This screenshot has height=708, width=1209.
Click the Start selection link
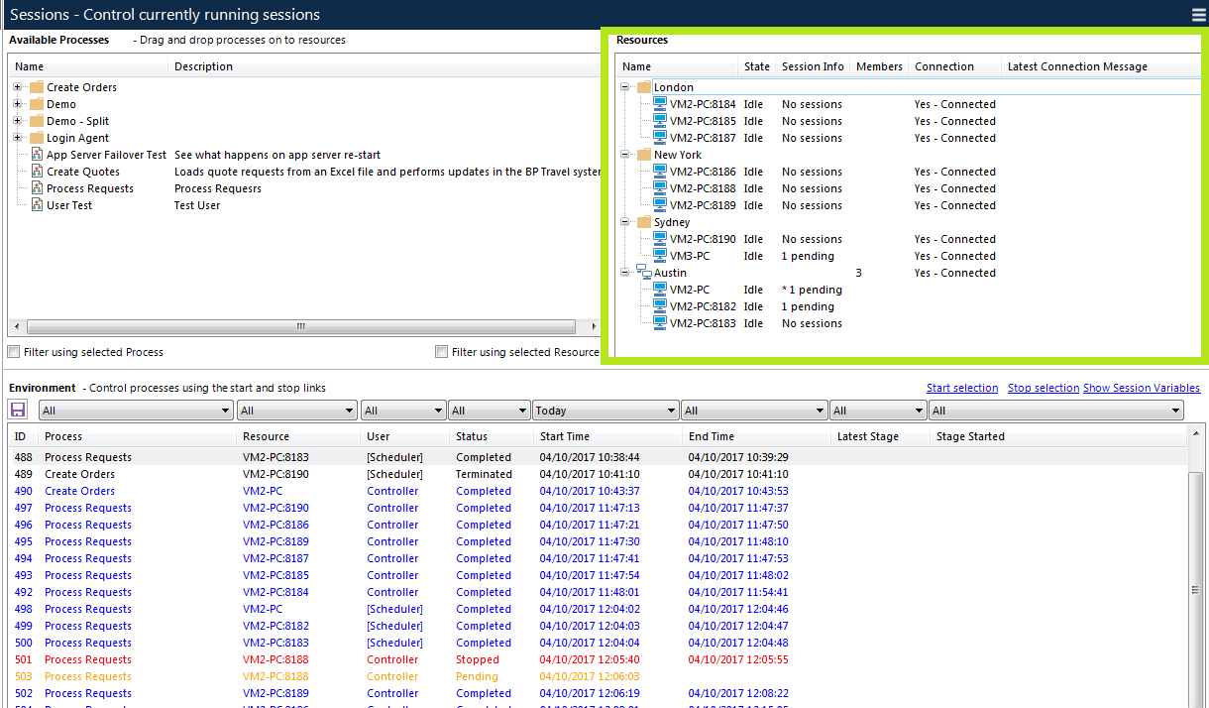tap(962, 388)
